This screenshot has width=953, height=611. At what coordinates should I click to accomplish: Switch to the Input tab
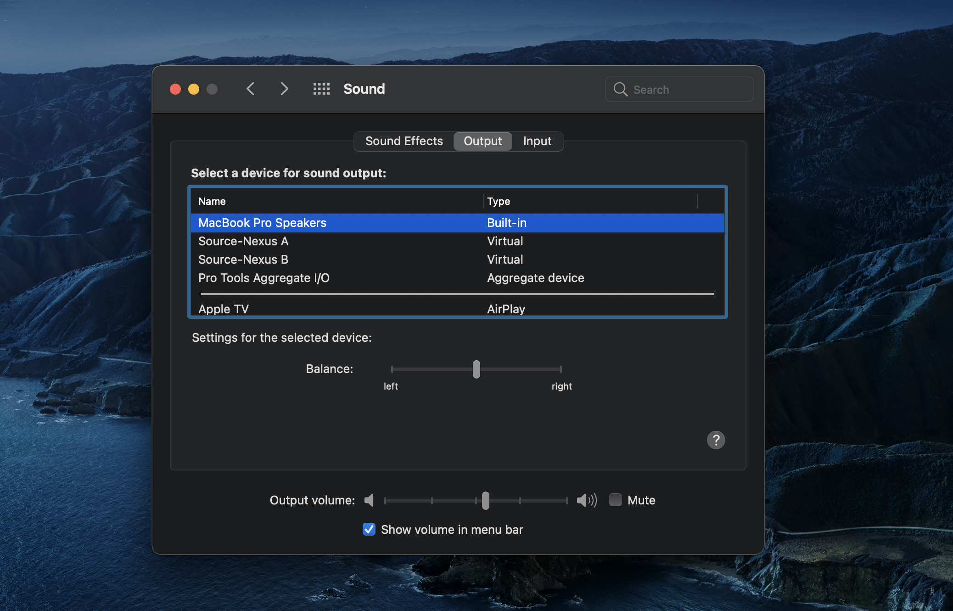tap(537, 141)
